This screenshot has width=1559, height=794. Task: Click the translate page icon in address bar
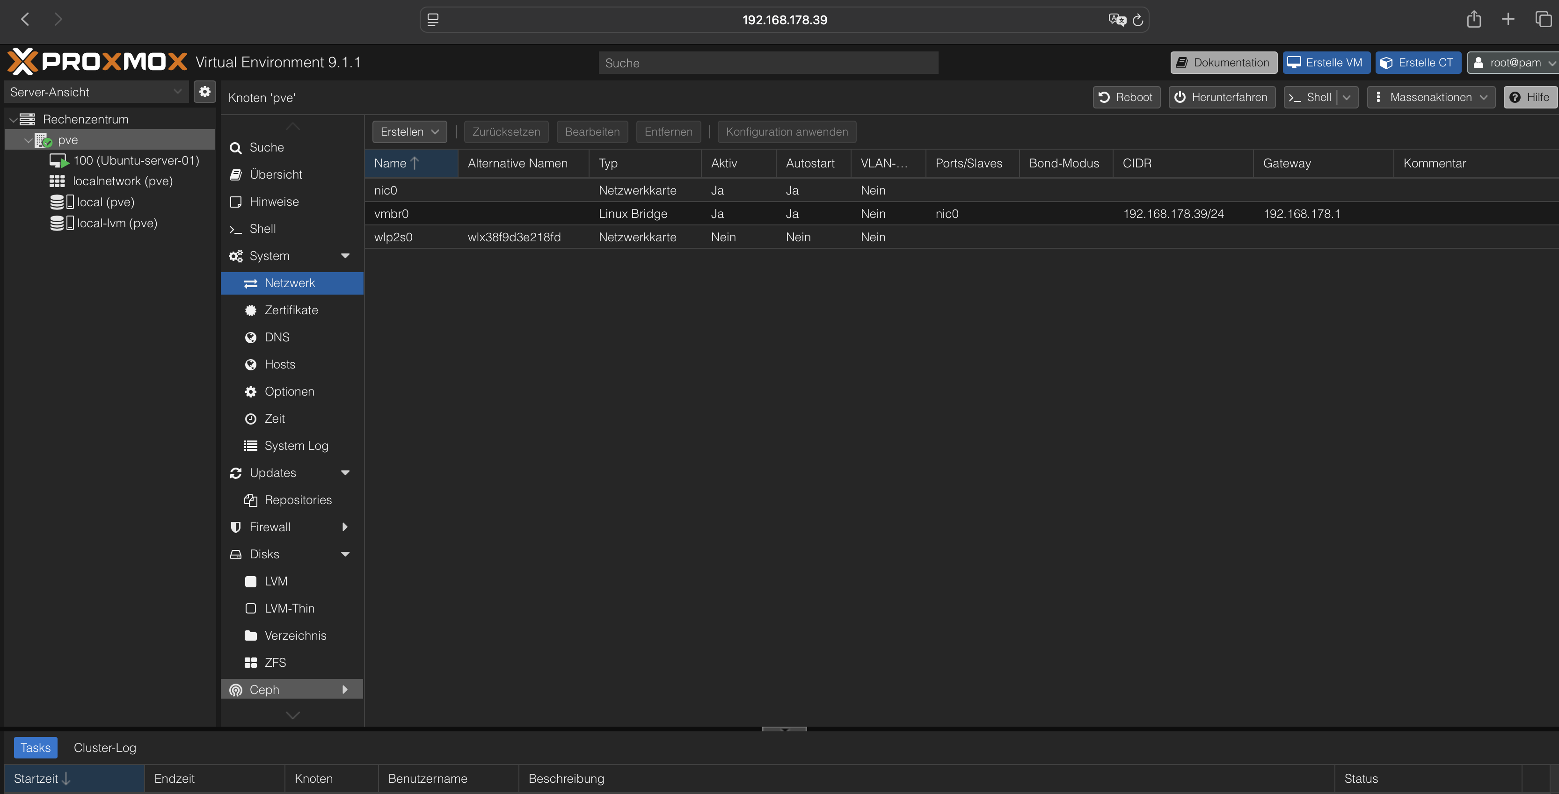click(x=1116, y=20)
